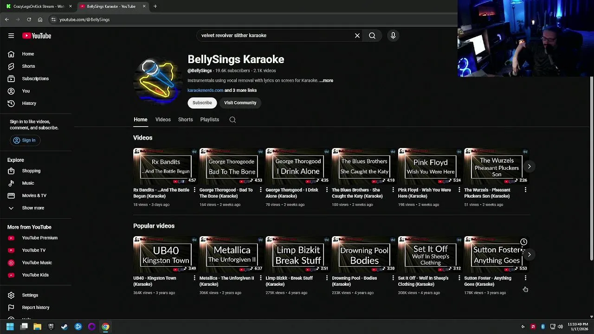Open options menu for Blues Brothers video
The width and height of the screenshot is (594, 334).
click(393, 190)
